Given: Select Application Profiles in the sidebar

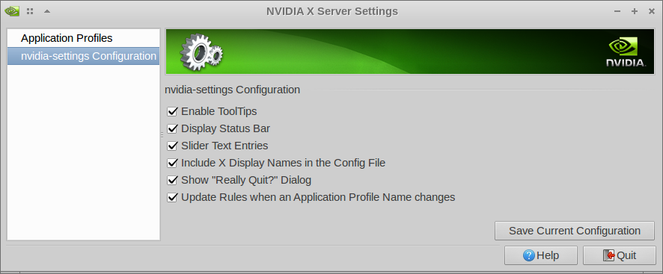Looking at the screenshot, I should (83, 38).
